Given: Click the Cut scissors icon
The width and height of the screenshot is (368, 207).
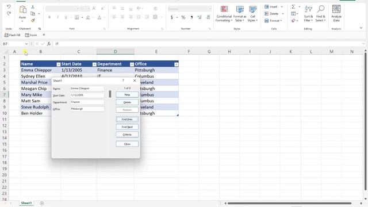Looking at the screenshot, I should pyautogui.click(x=33, y=7).
